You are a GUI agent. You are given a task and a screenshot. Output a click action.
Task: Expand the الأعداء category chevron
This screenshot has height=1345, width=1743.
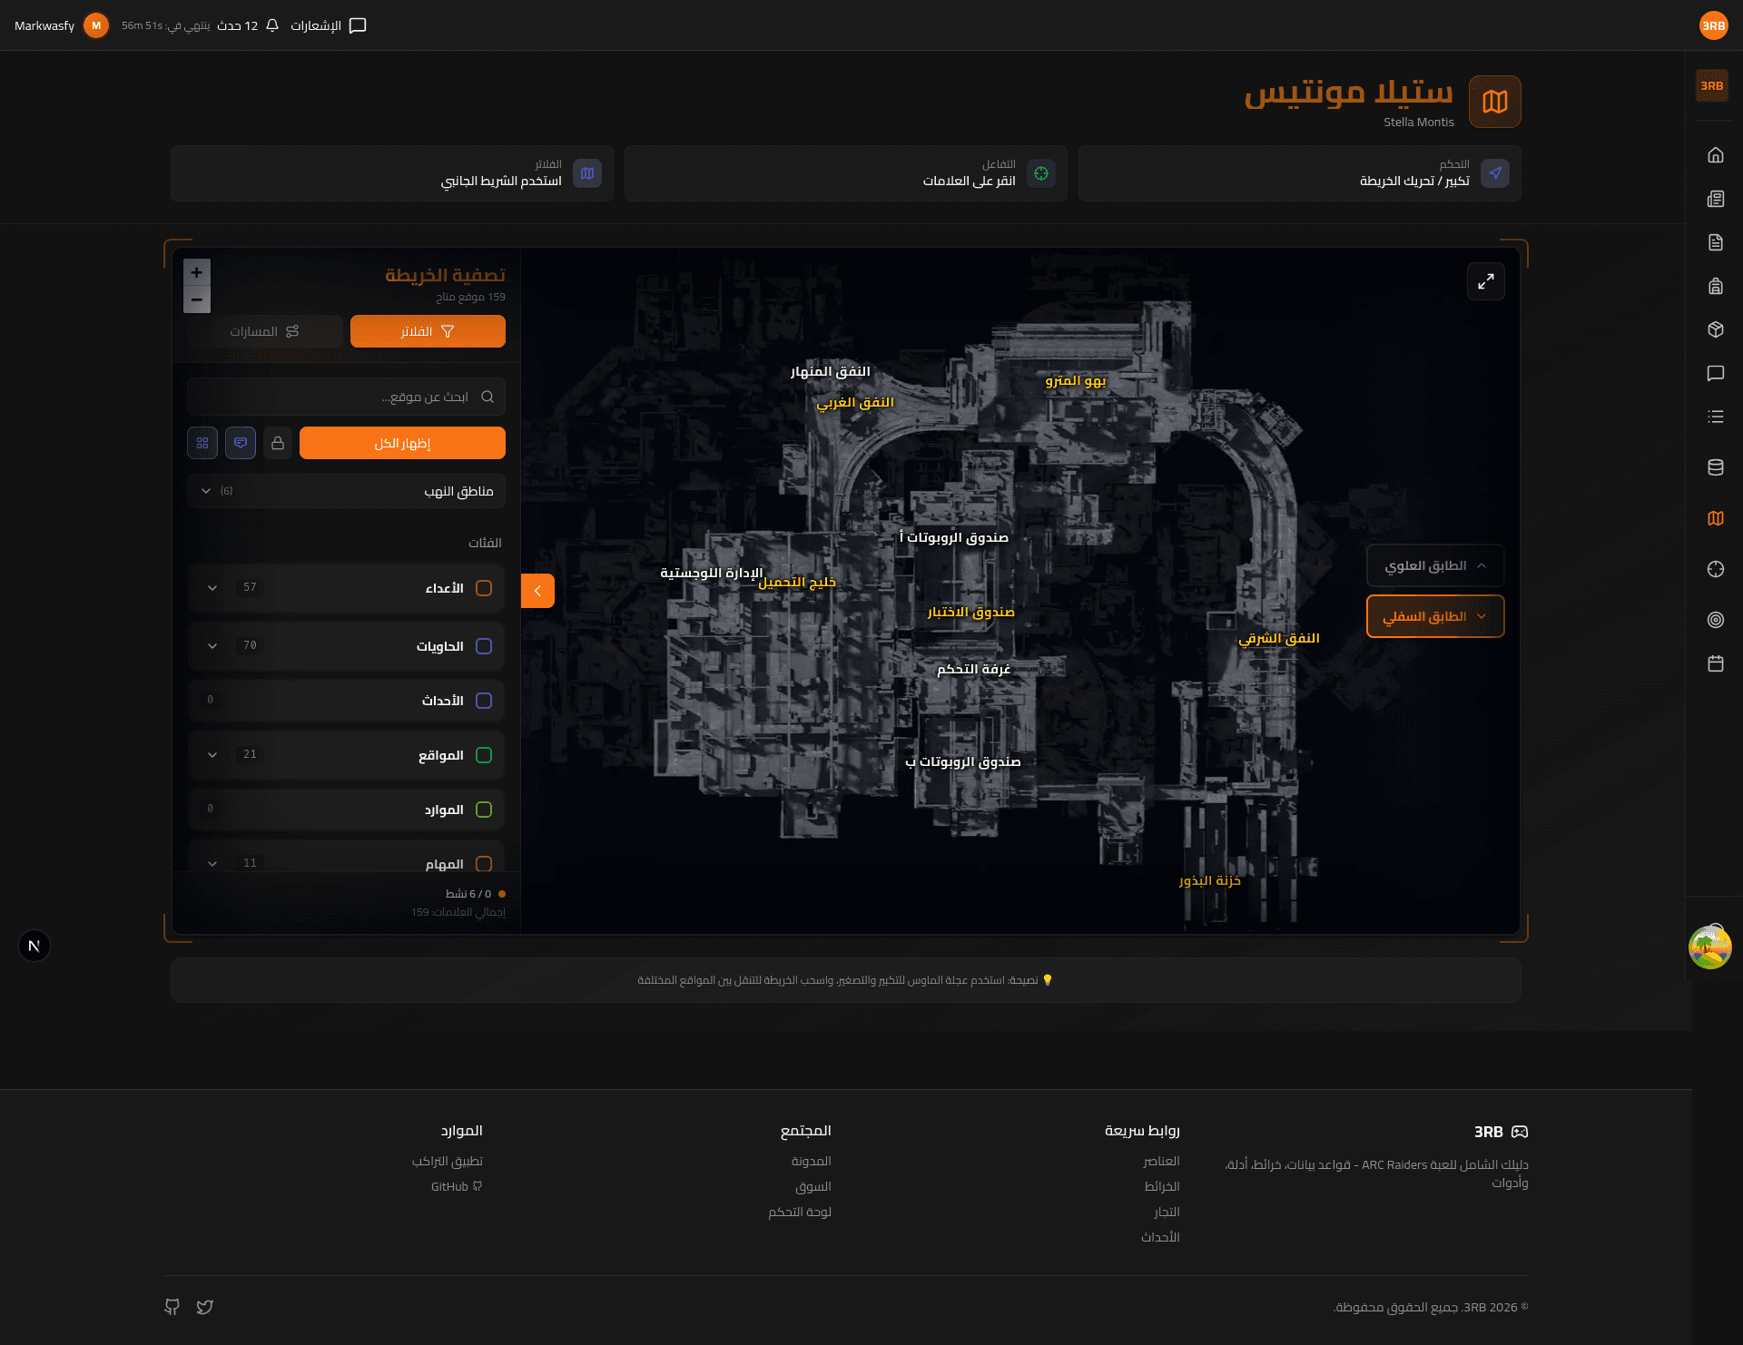pyautogui.click(x=212, y=588)
